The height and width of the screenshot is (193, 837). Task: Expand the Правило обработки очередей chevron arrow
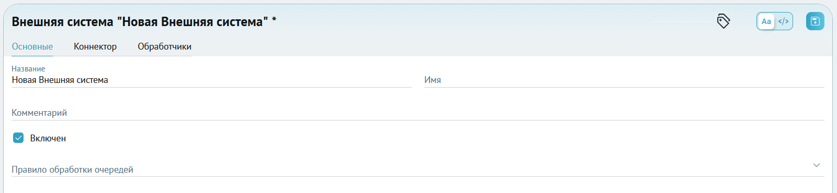817,165
